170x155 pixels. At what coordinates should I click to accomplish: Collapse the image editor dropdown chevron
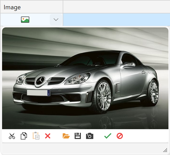(x=56, y=20)
